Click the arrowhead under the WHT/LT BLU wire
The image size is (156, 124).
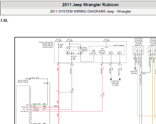120,79
